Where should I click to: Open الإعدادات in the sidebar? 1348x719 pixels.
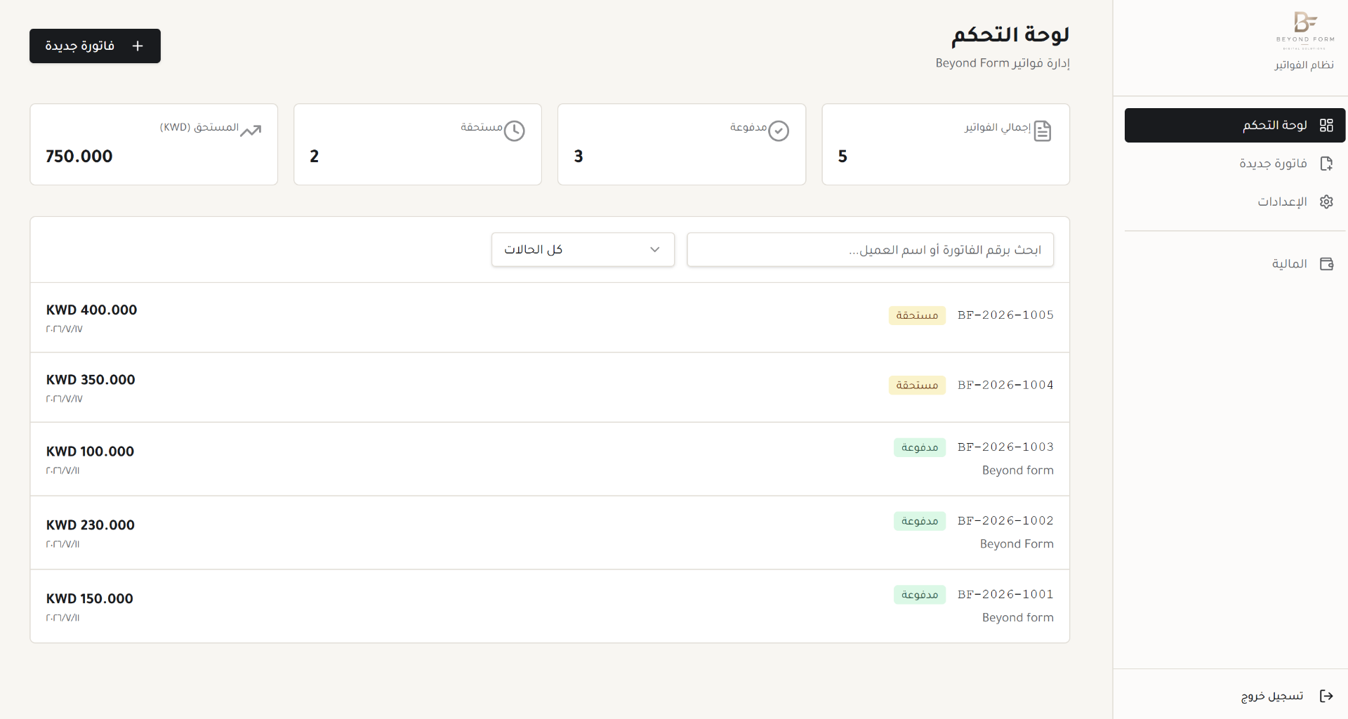[x=1235, y=202]
